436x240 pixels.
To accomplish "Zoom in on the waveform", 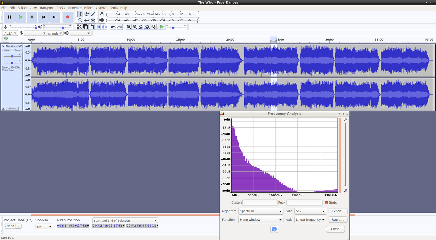I will (129, 27).
